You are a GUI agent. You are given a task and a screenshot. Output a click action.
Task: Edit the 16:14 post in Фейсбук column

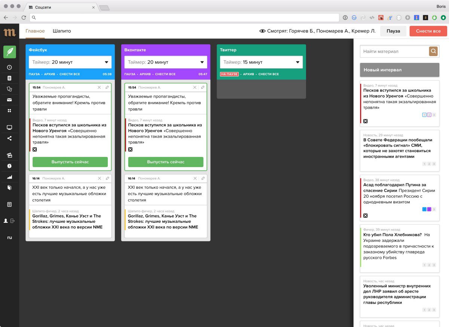point(107,179)
